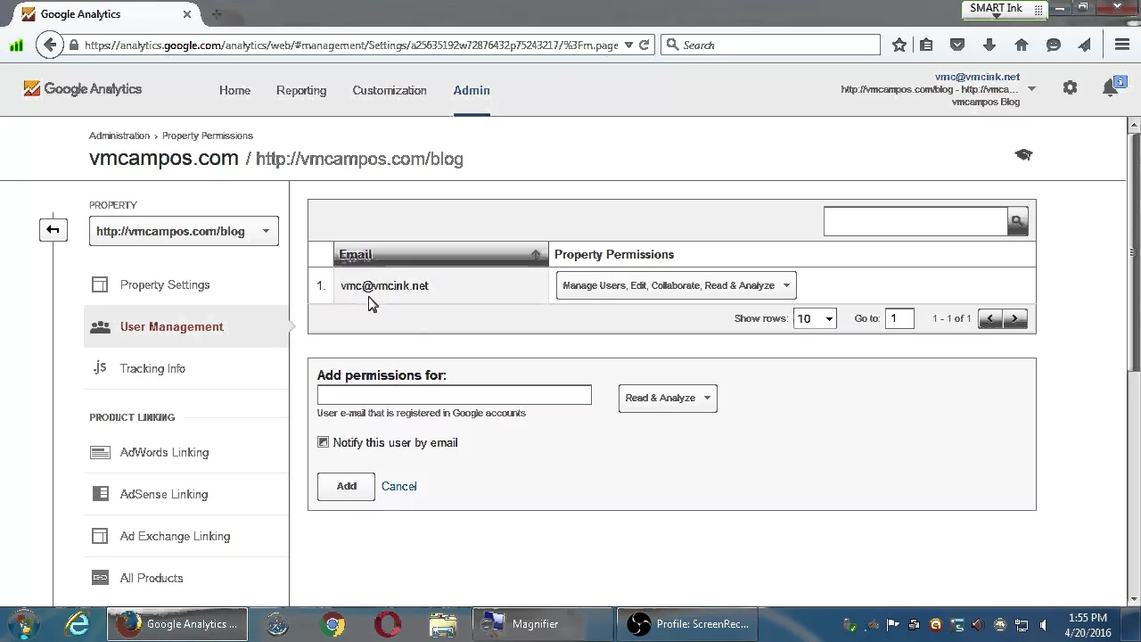Open the Hello chat smiley icon
The image size is (1141, 642).
tap(1054, 45)
